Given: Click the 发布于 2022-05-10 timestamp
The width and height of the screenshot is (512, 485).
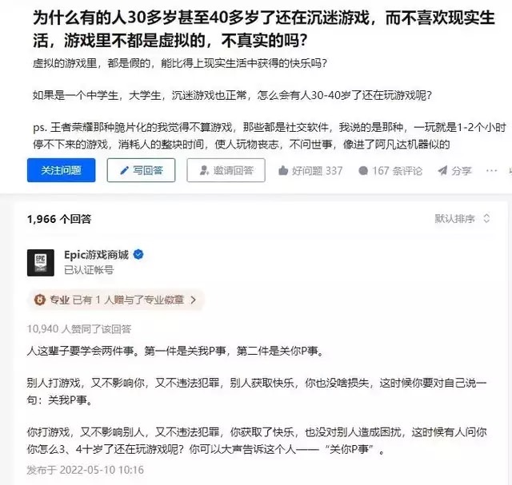Looking at the screenshot, I should point(86,470).
